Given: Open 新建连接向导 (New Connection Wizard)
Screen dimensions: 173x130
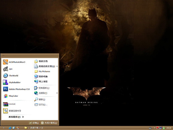Looking at the screenshot, I should tap(12, 111).
